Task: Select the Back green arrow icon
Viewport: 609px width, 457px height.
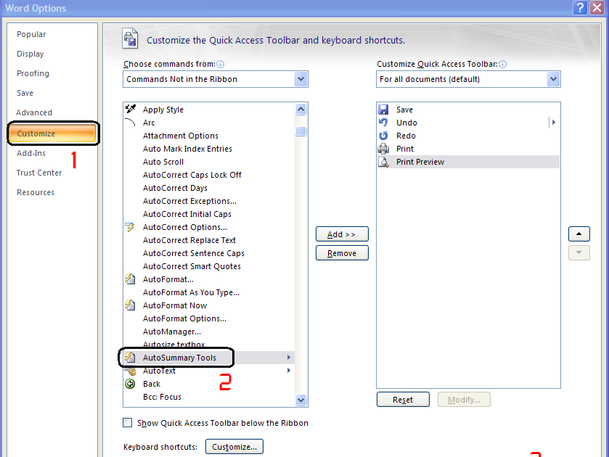Action: 129,384
